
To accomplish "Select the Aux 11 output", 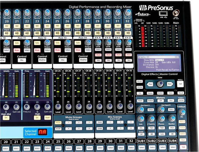I will pyautogui.click(x=27, y=50).
